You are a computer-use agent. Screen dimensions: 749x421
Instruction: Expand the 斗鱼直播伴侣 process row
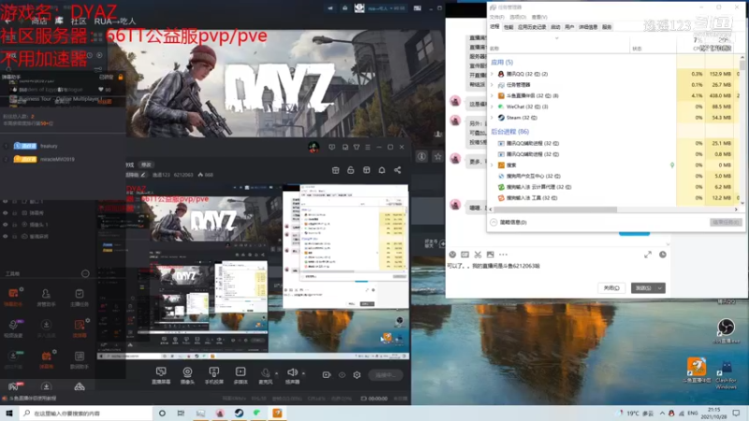coord(492,95)
